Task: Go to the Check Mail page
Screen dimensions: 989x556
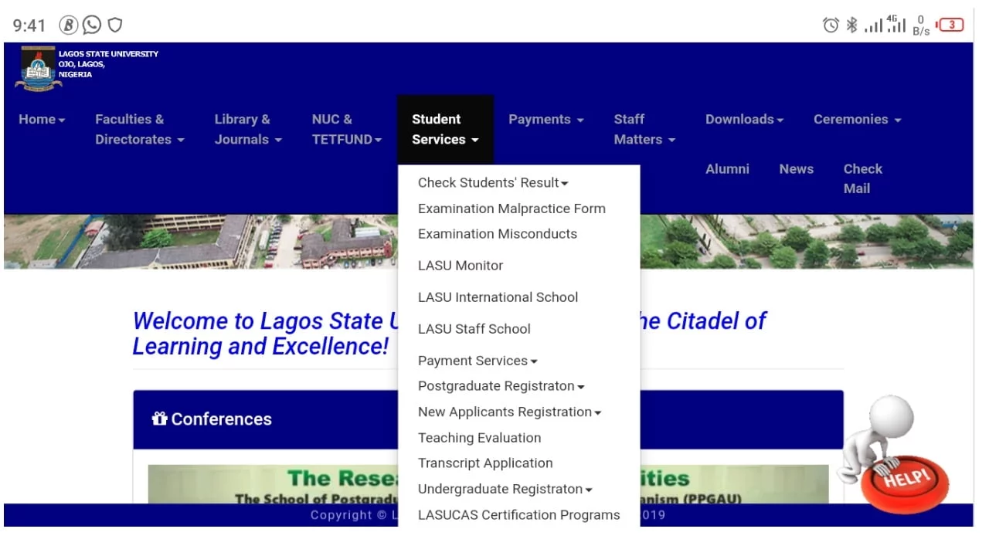Action: [x=862, y=178]
